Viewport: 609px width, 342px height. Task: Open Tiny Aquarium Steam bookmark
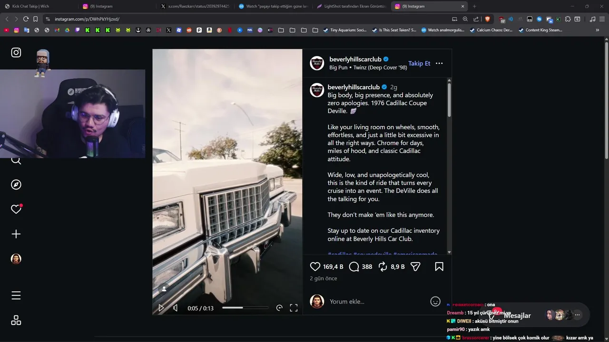click(x=344, y=30)
